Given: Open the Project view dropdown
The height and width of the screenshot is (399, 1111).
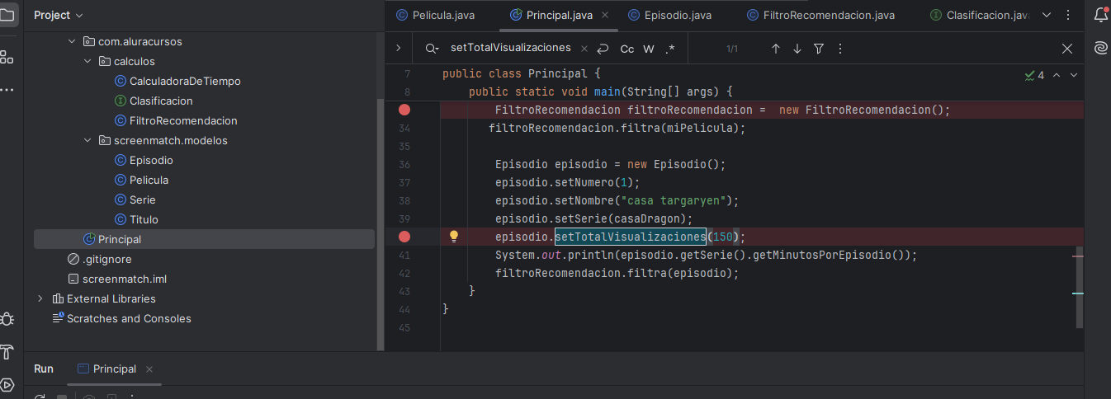Looking at the screenshot, I should point(58,15).
